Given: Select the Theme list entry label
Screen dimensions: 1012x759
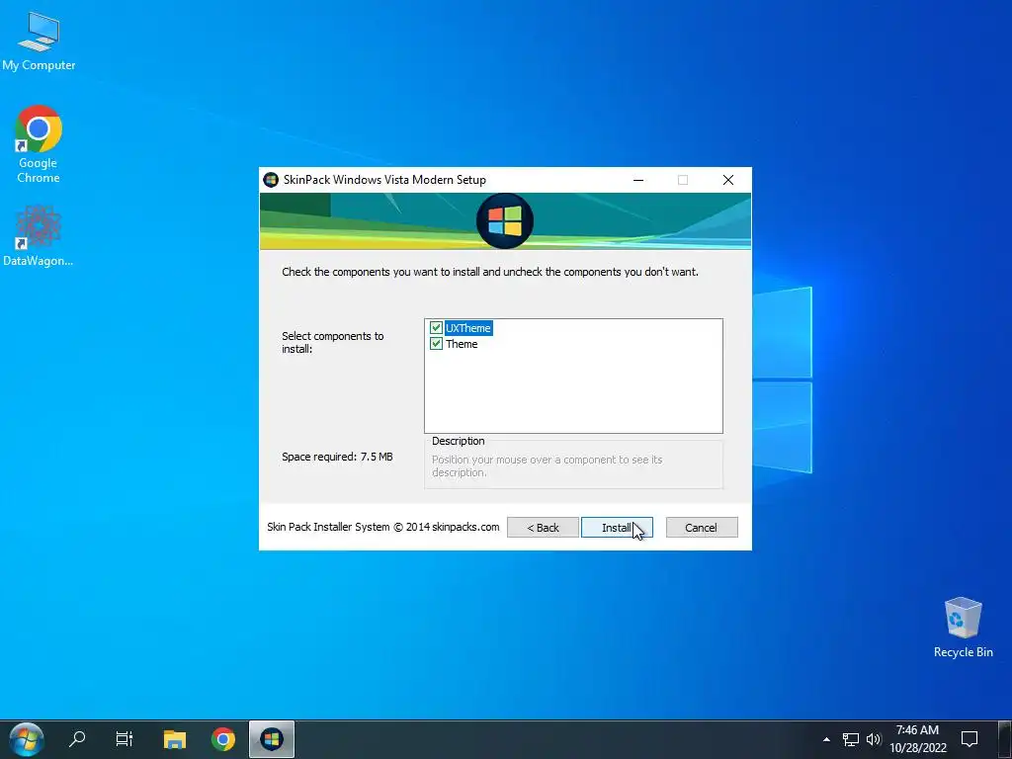Looking at the screenshot, I should (462, 344).
